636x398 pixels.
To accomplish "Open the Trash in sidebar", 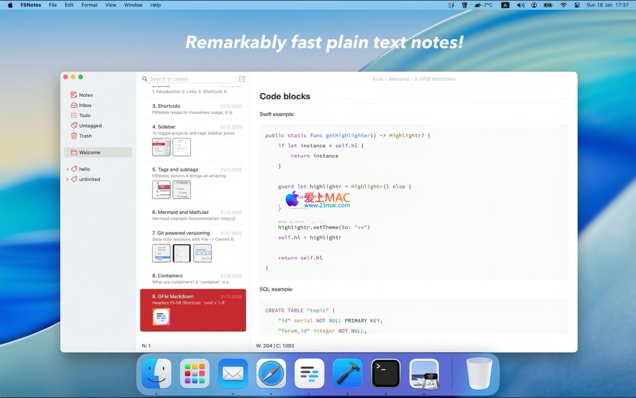I will click(85, 136).
